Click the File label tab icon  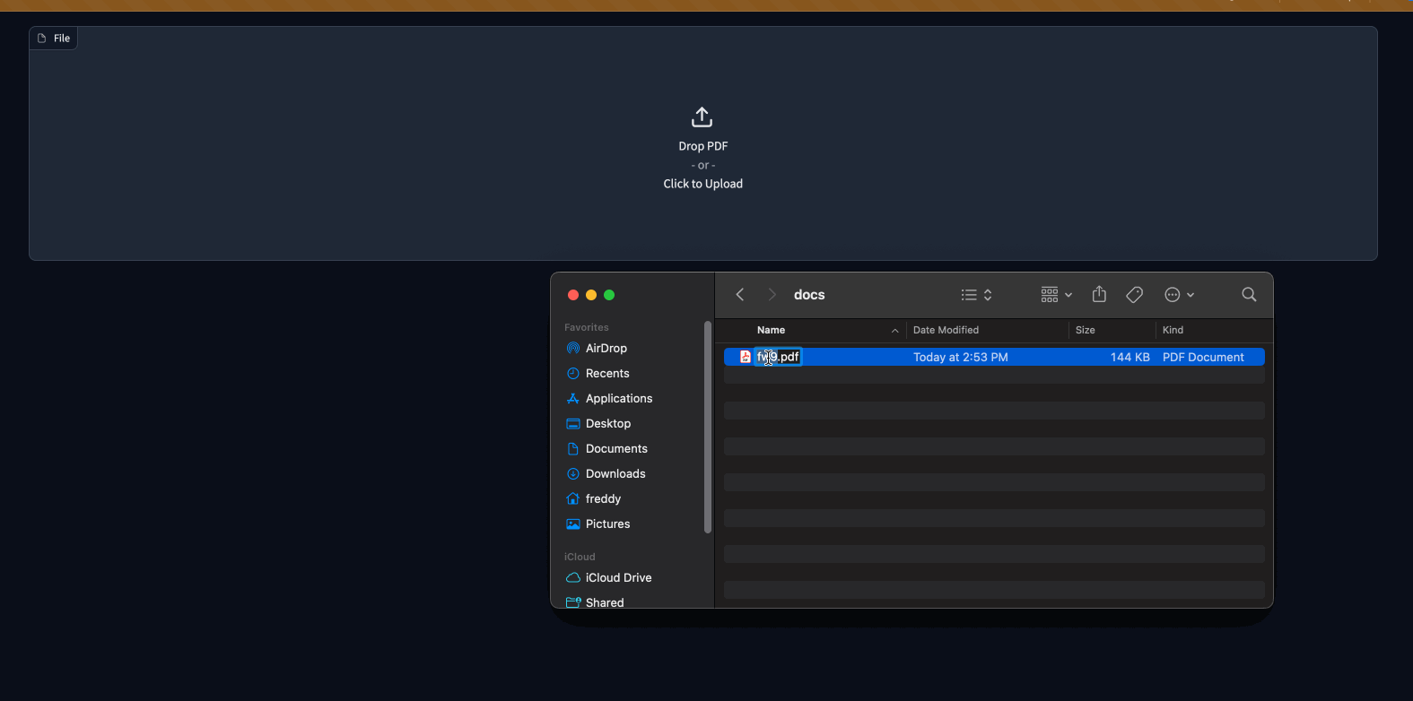click(41, 39)
